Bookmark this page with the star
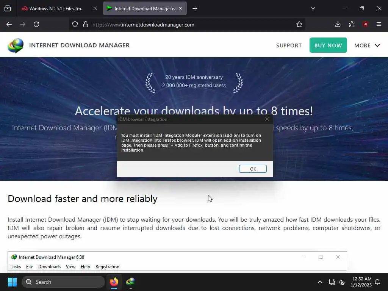388x291 pixels. (299, 24)
